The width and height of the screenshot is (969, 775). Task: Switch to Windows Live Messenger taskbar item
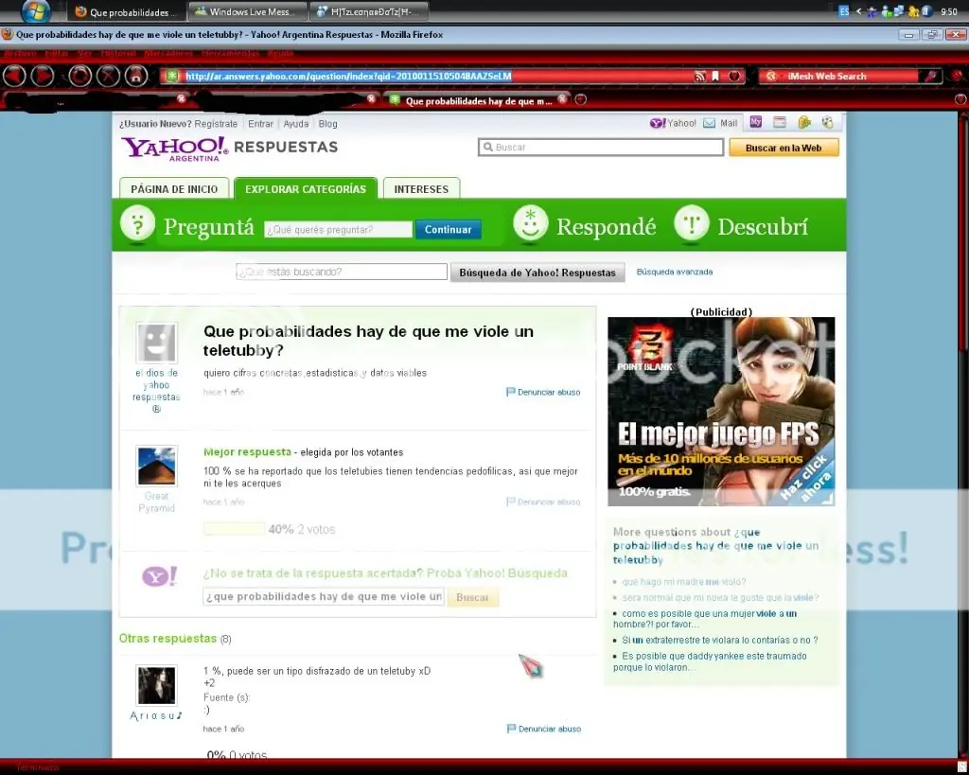pos(247,11)
